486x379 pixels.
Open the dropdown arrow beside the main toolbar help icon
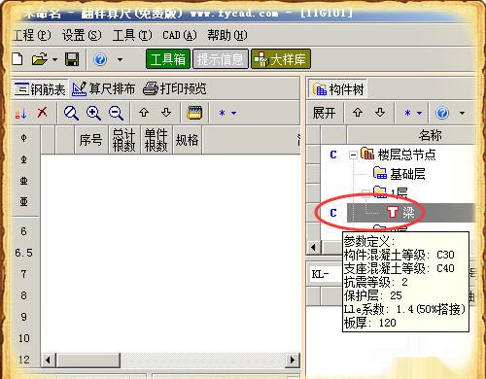click(x=120, y=59)
